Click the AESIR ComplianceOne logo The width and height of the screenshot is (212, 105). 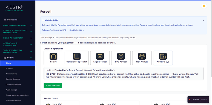coord(14,8)
